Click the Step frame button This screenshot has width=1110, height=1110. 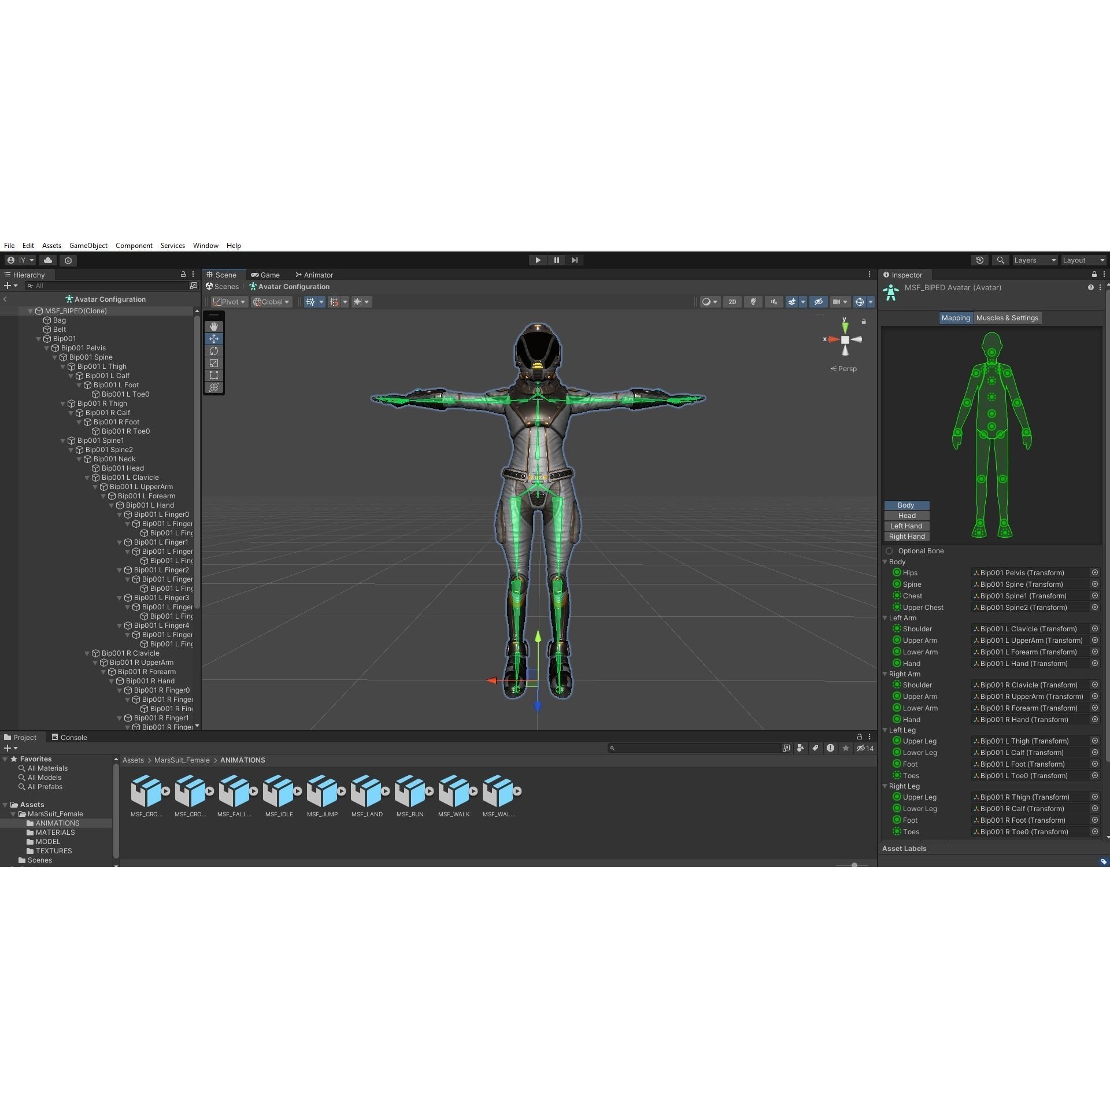click(x=574, y=260)
